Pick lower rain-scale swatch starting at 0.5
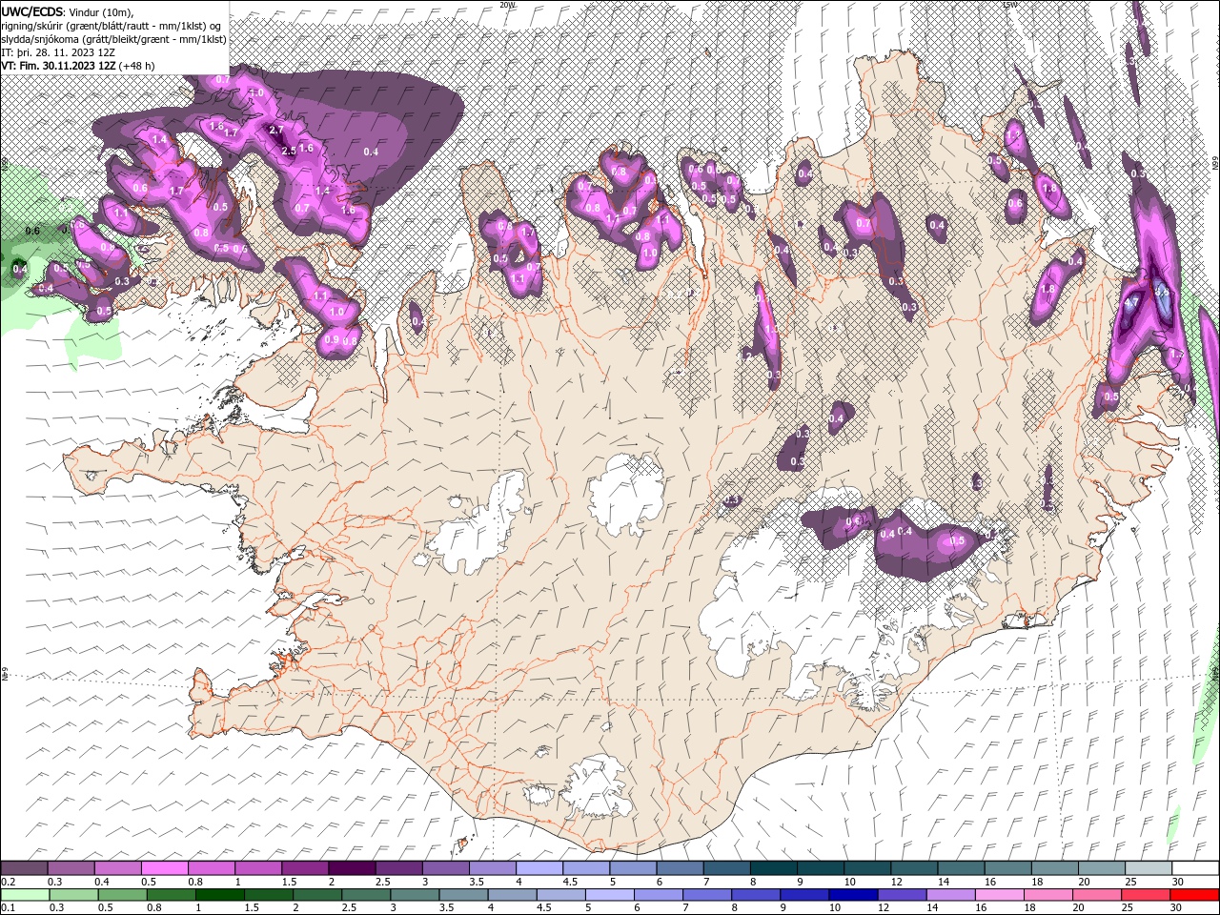This screenshot has width=1220, height=915. coord(122,894)
